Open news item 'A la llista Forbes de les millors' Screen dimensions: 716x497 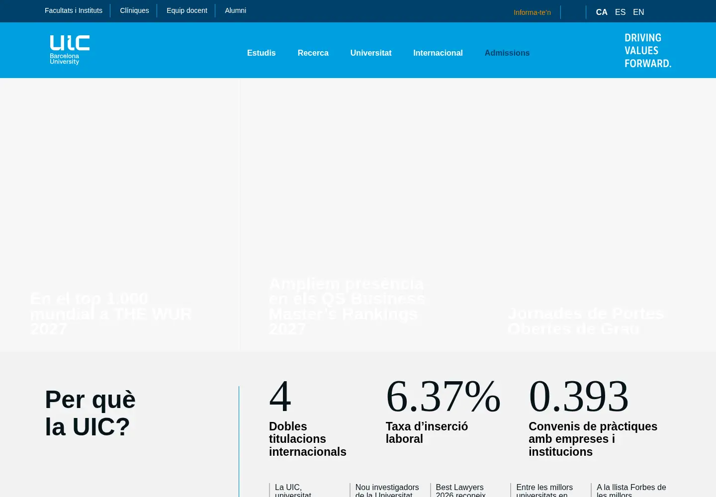(x=631, y=491)
